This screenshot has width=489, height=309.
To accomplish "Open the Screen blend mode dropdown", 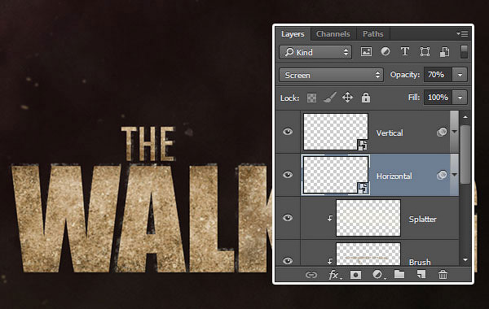I will tap(331, 76).
